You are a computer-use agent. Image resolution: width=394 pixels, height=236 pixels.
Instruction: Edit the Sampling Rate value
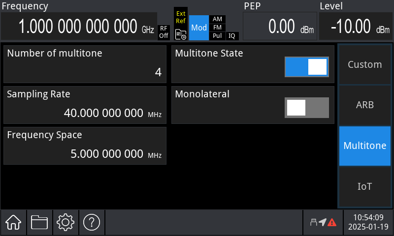(x=85, y=105)
